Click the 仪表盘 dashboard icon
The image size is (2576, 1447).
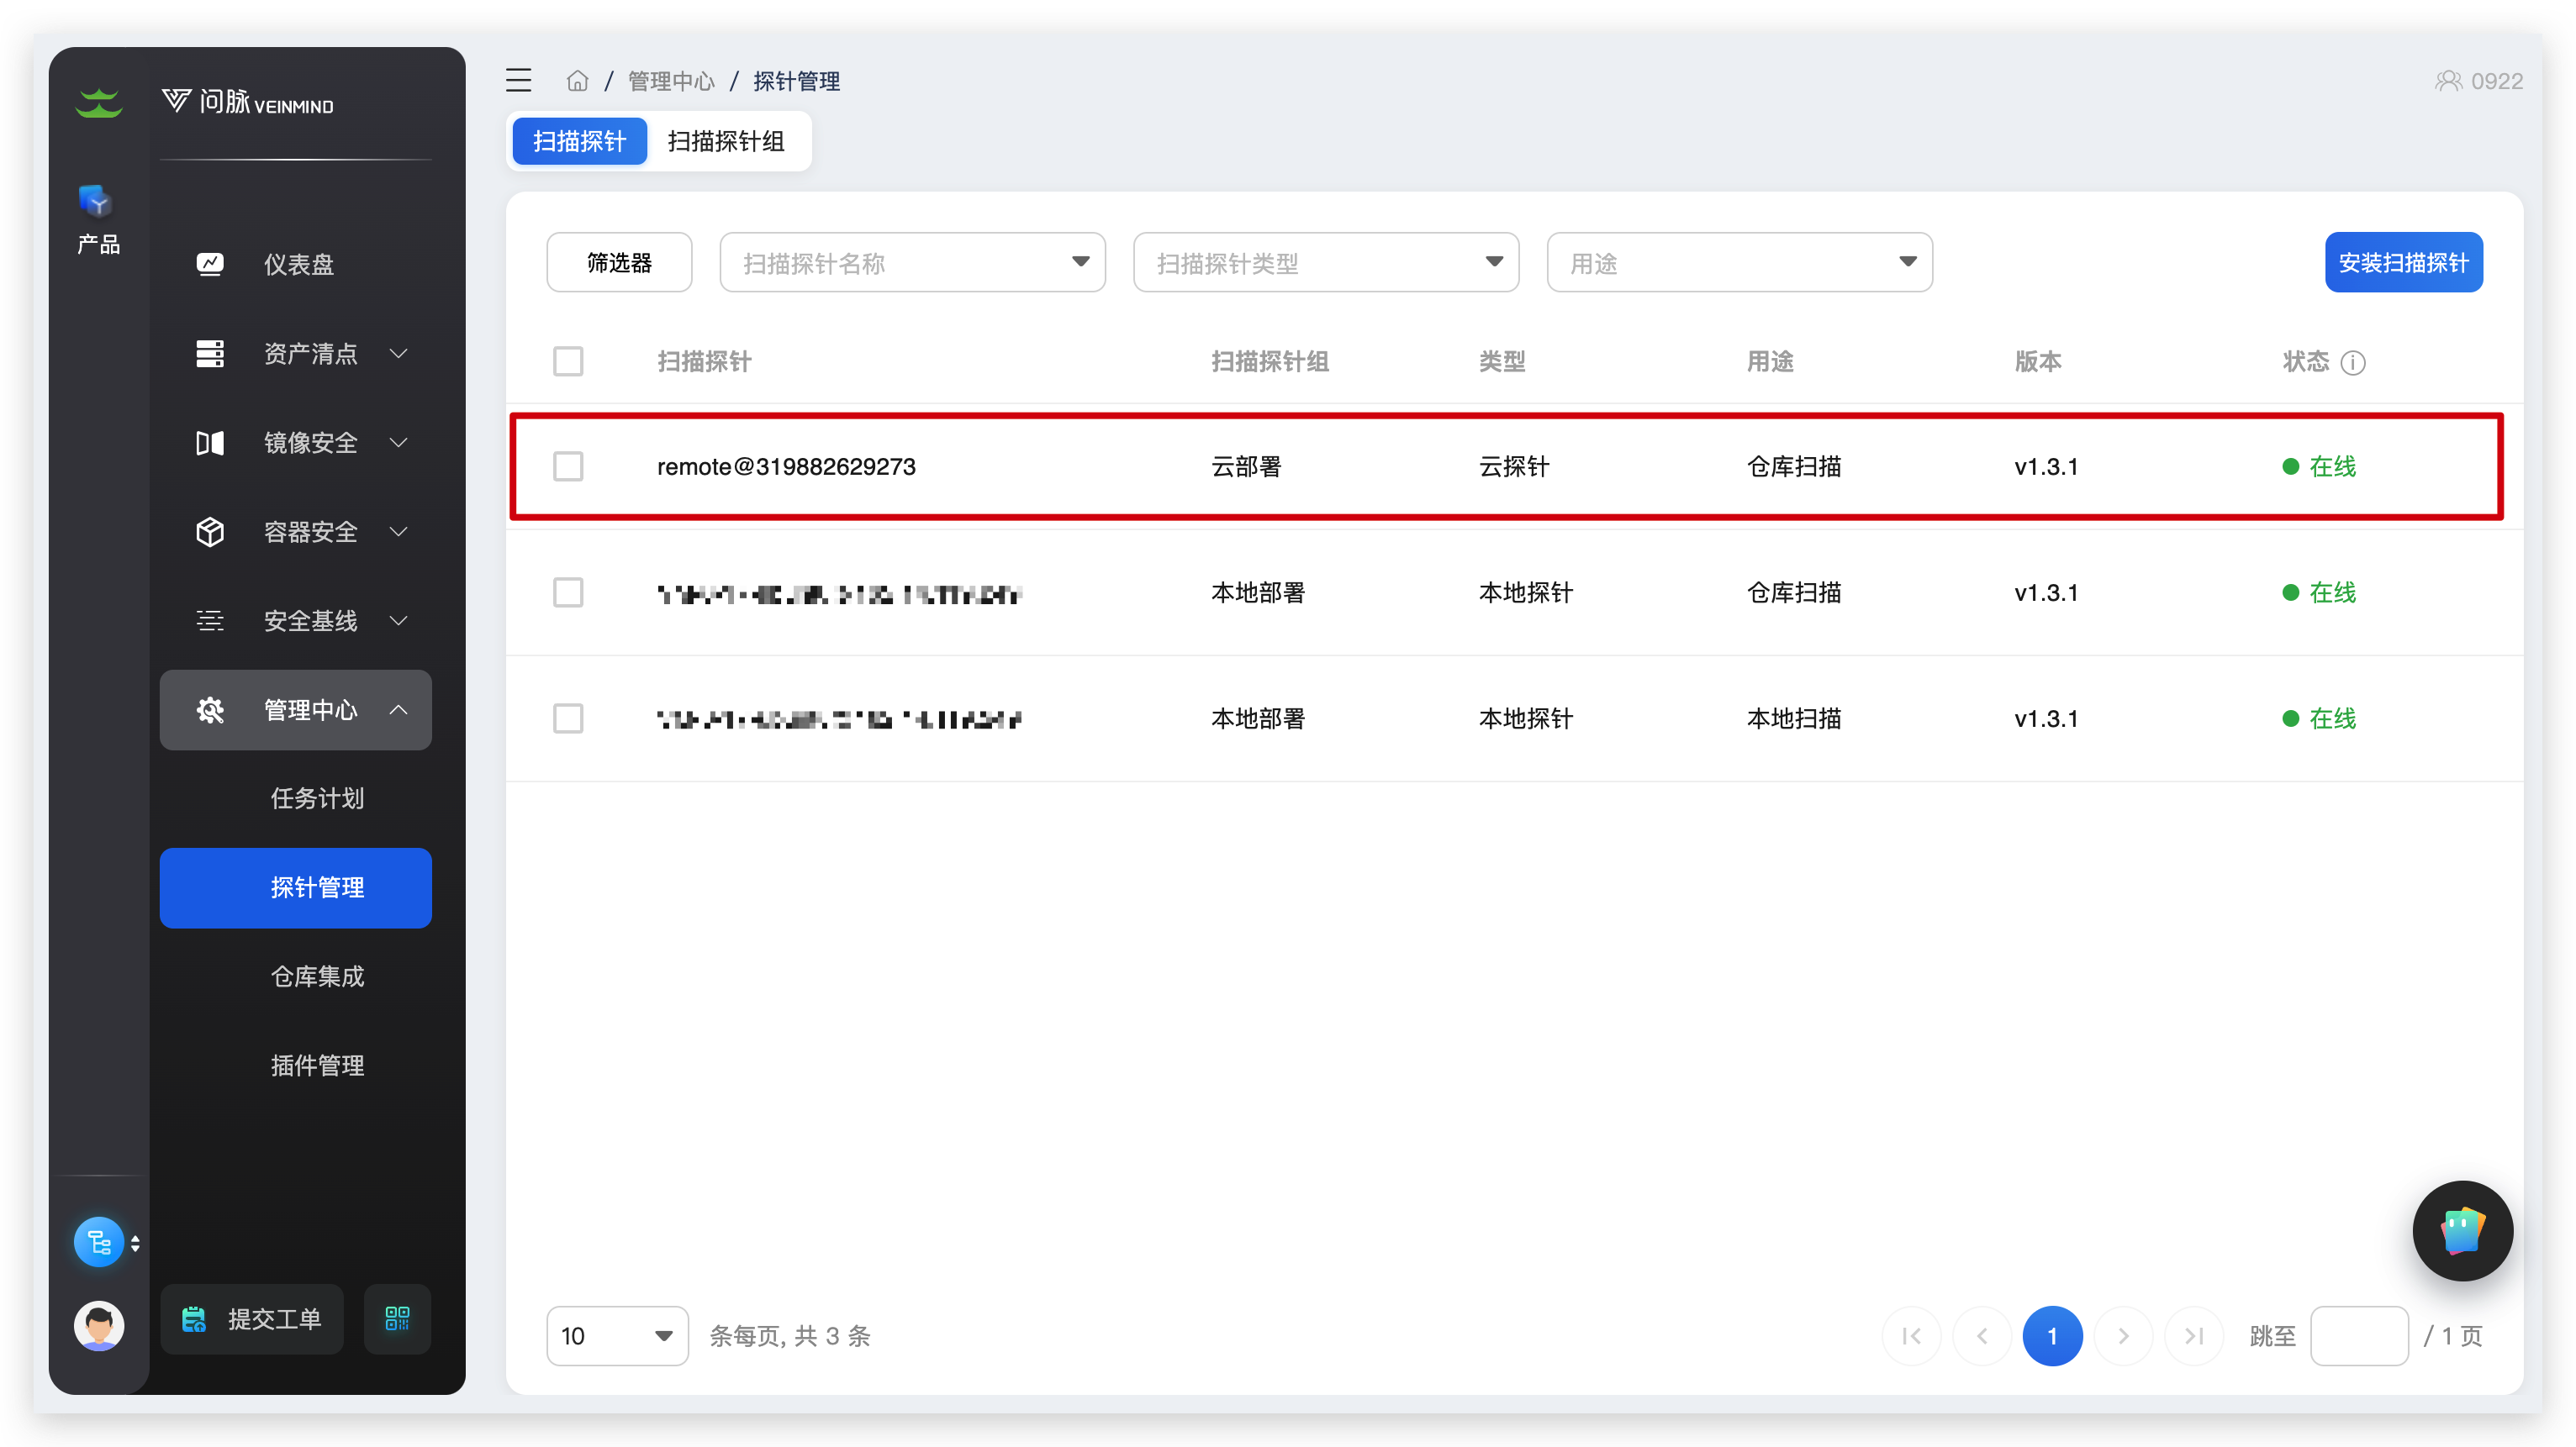[x=210, y=264]
